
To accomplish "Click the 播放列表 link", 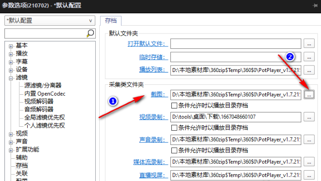I will point(154,70).
